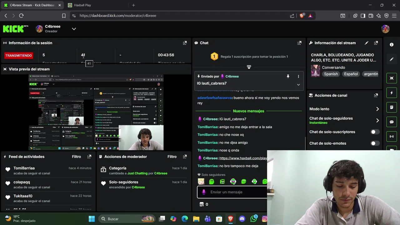Pop out the Feed de actividades panel
400x225 pixels.
89,157
